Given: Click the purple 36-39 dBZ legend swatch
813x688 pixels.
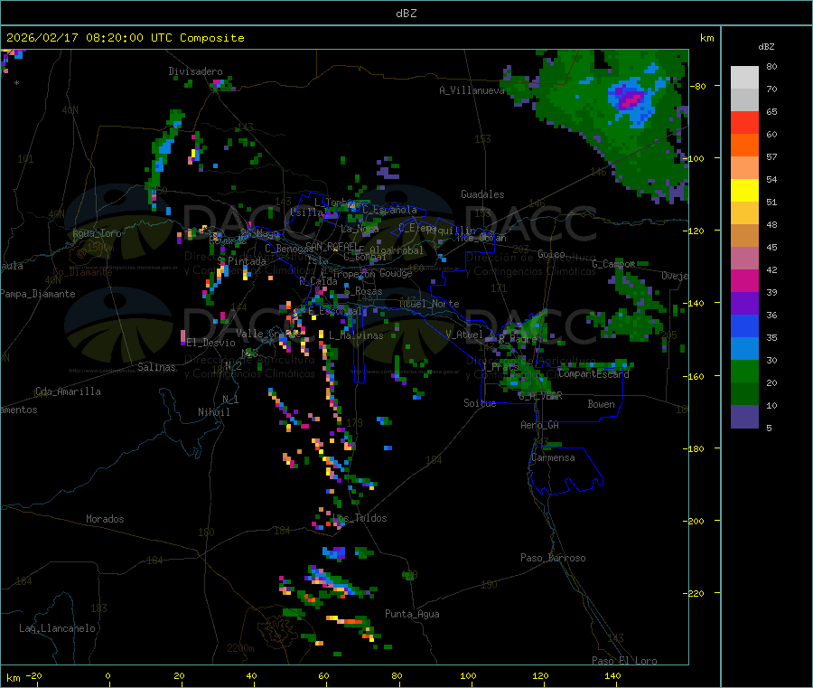Looking at the screenshot, I should click(x=744, y=304).
